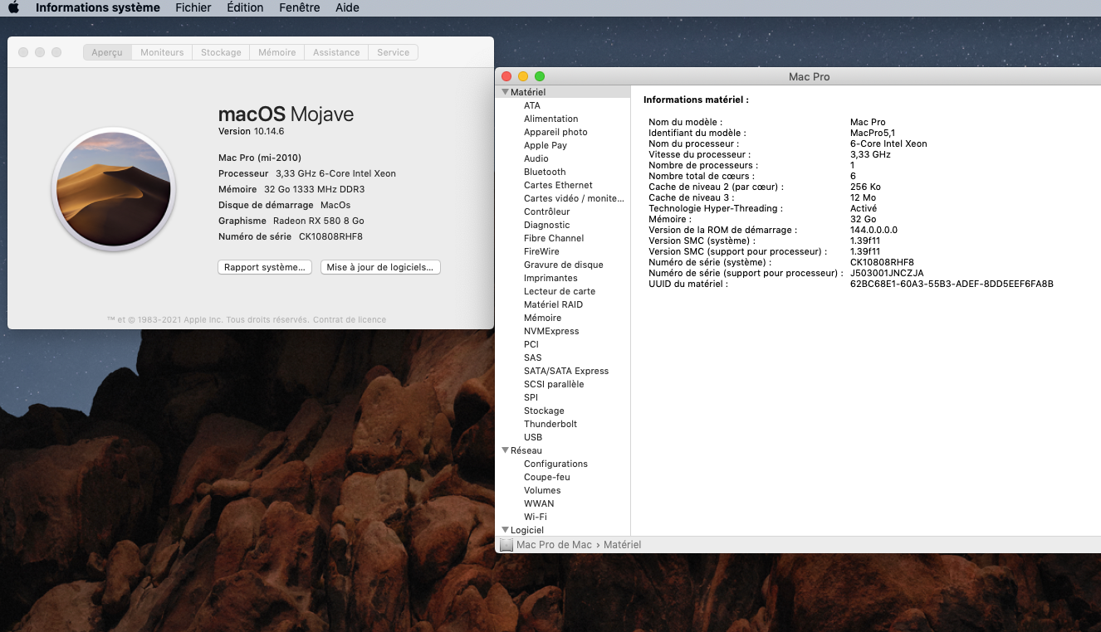Click 'Mac Pro de Mac' in path bar
Image resolution: width=1101 pixels, height=632 pixels.
pyautogui.click(x=554, y=545)
